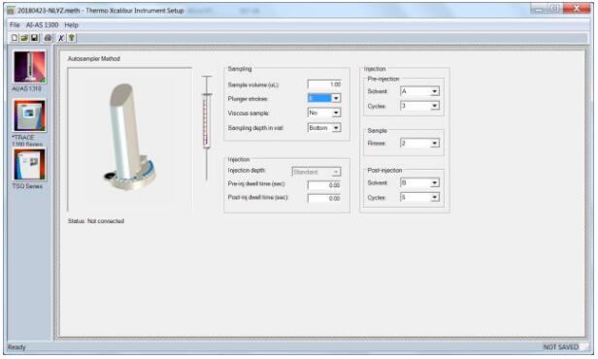Open the File menu
This screenshot has height=359, width=598.
[15, 25]
